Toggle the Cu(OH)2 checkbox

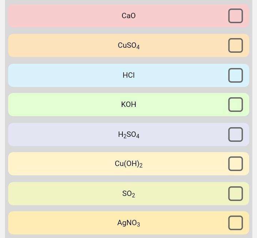pos(235,164)
